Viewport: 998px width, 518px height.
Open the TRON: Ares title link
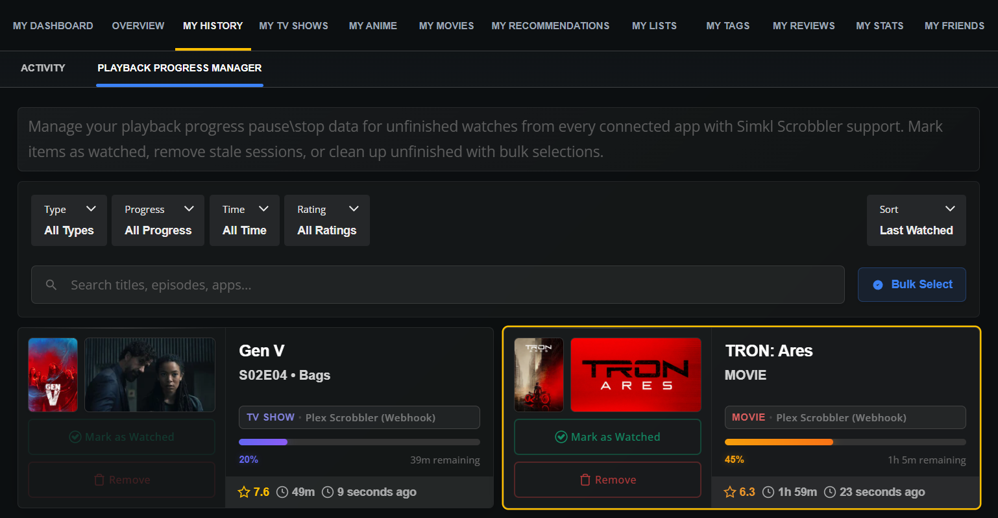769,351
